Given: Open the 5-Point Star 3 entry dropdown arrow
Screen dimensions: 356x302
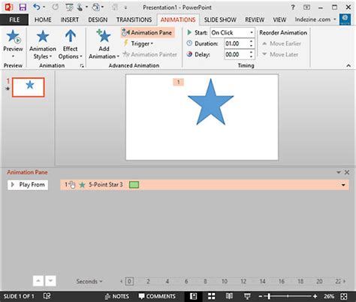Looking at the screenshot, I should (x=343, y=185).
